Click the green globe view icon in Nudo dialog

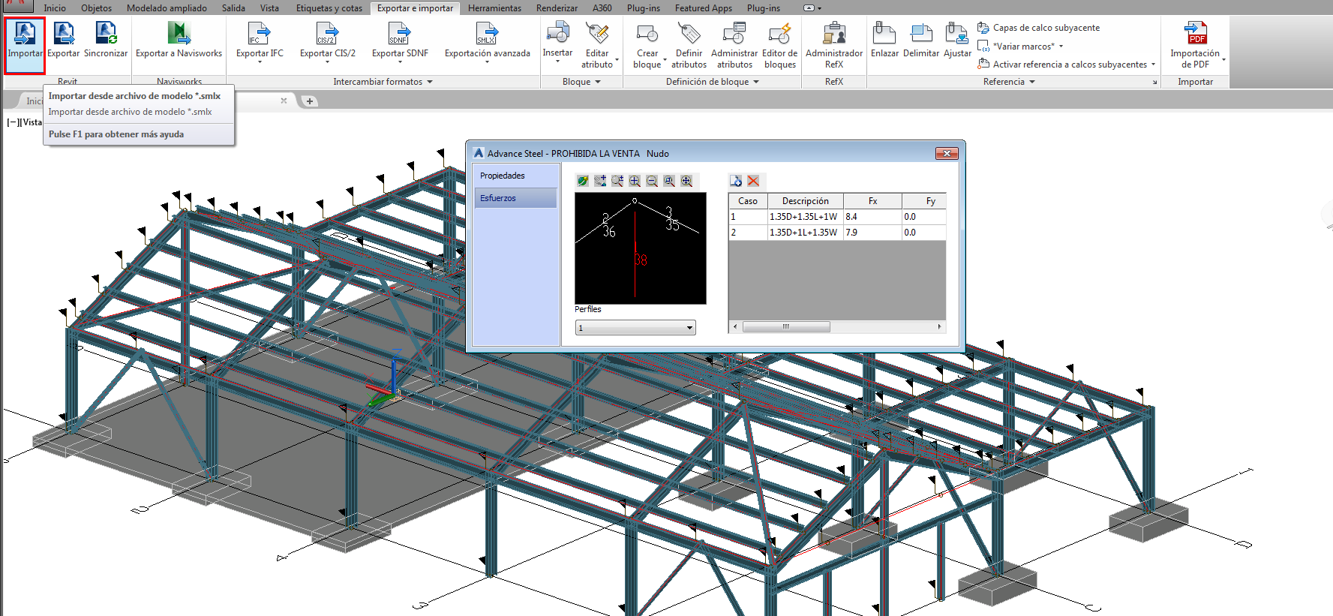(x=583, y=181)
